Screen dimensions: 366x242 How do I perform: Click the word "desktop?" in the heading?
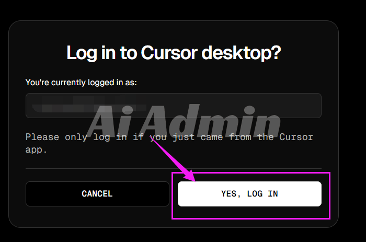coord(241,53)
